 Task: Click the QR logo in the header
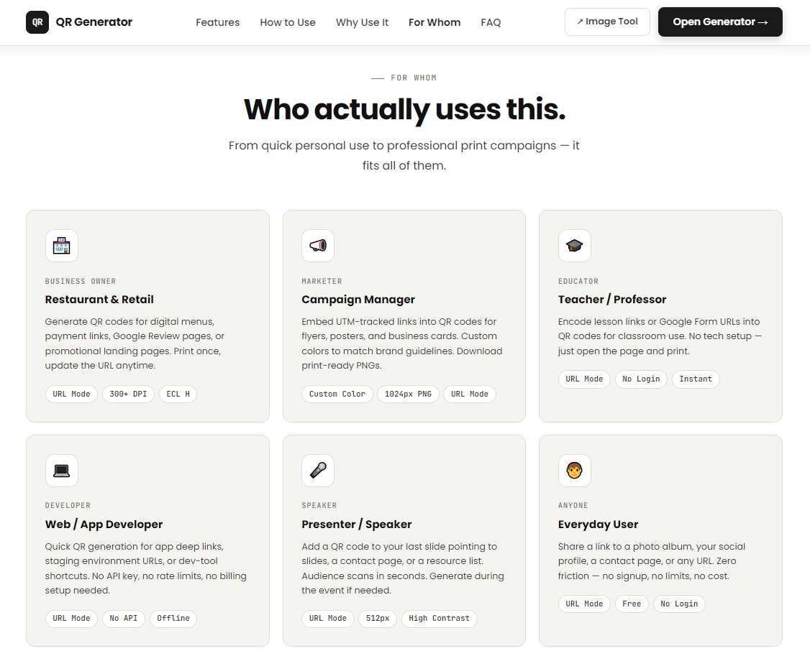[37, 22]
